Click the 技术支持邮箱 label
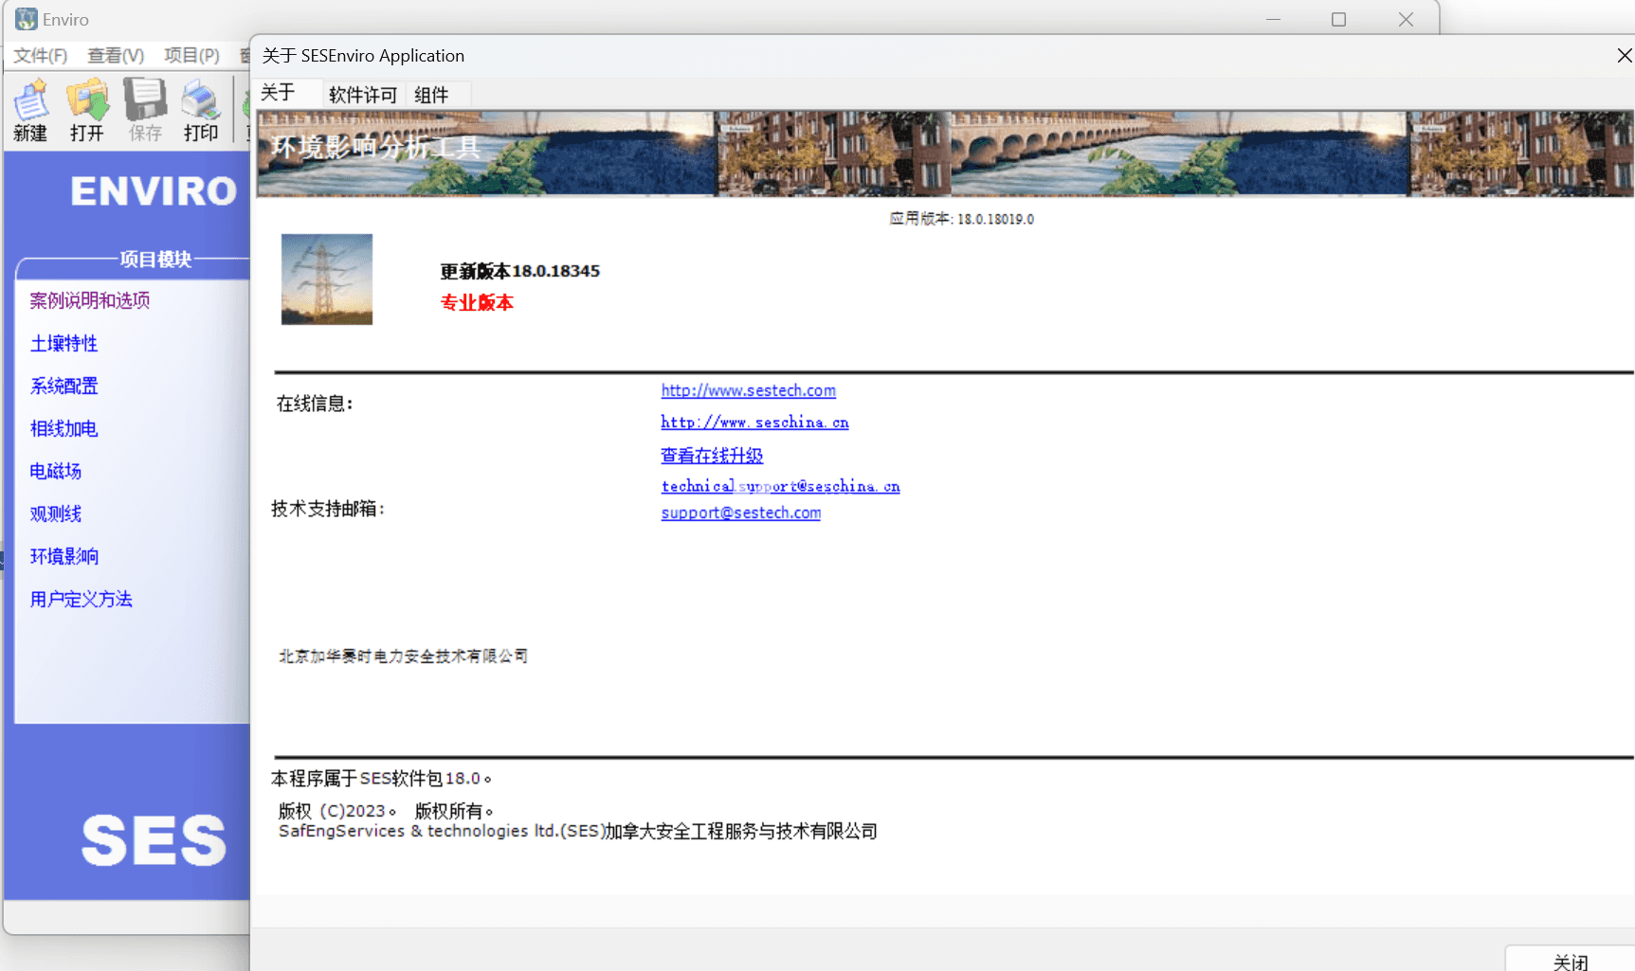Viewport: 1635px width, 971px height. tap(328, 509)
